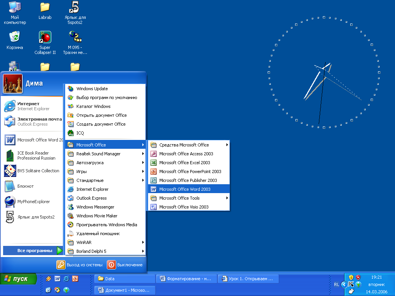Launch Windows Messenger
Viewport: 395px width, 296px height.
pyautogui.click(x=105, y=207)
